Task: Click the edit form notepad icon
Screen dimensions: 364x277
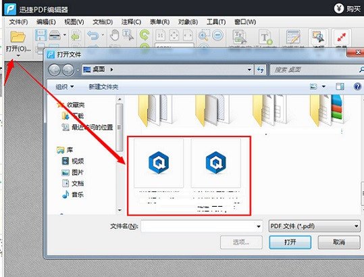Action: (x=293, y=36)
